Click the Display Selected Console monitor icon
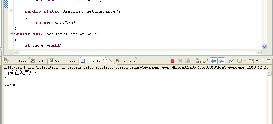This screenshot has height=124, width=273. pyautogui.click(x=240, y=61)
